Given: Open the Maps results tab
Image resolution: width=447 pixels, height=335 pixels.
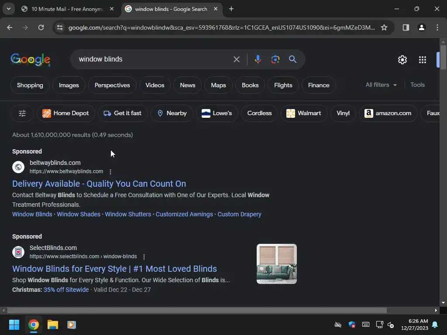Looking at the screenshot, I should click(x=218, y=85).
